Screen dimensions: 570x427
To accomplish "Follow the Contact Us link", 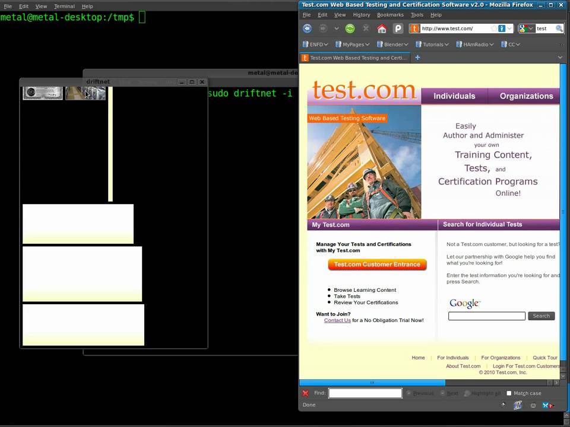I will pos(337,320).
